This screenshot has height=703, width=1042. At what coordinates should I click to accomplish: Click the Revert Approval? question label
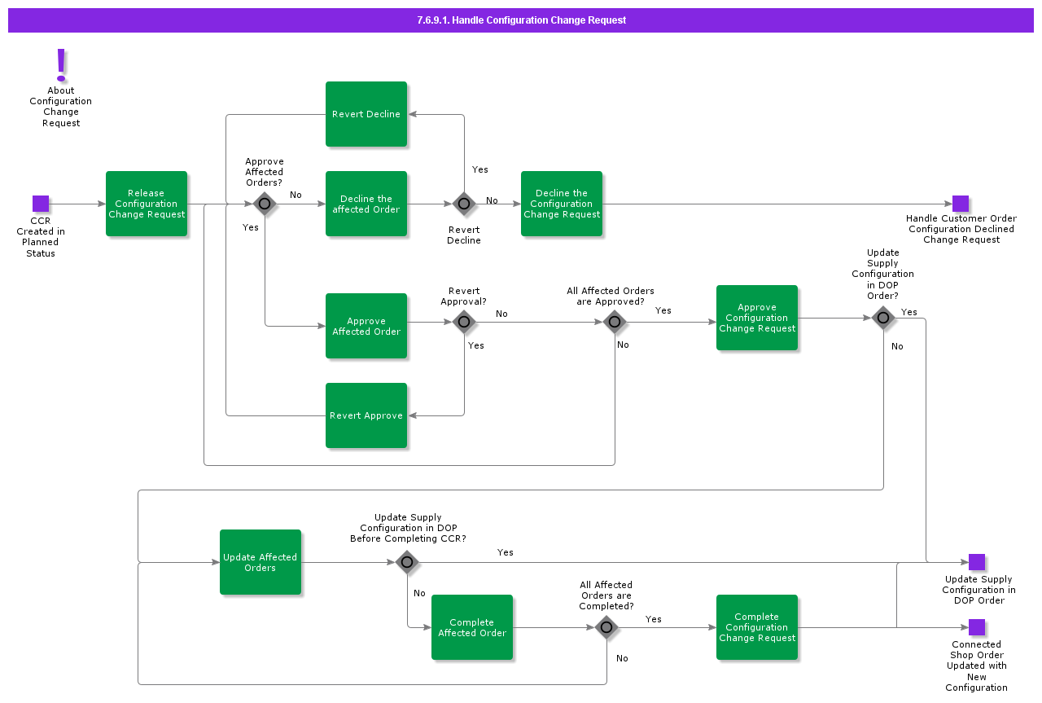coord(464,297)
